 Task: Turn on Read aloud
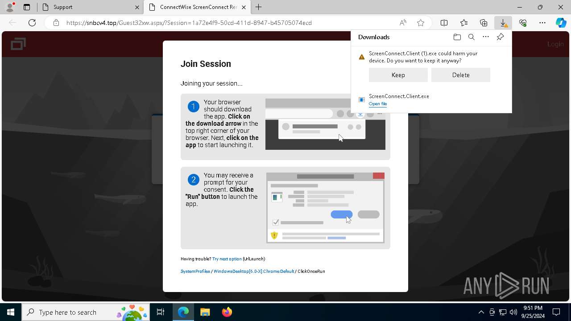tap(403, 23)
